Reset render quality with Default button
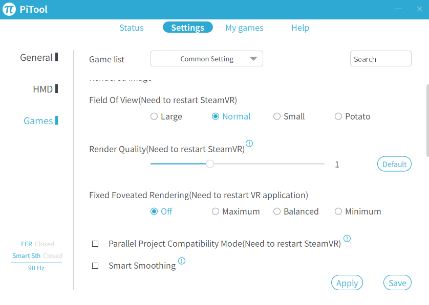 click(394, 164)
